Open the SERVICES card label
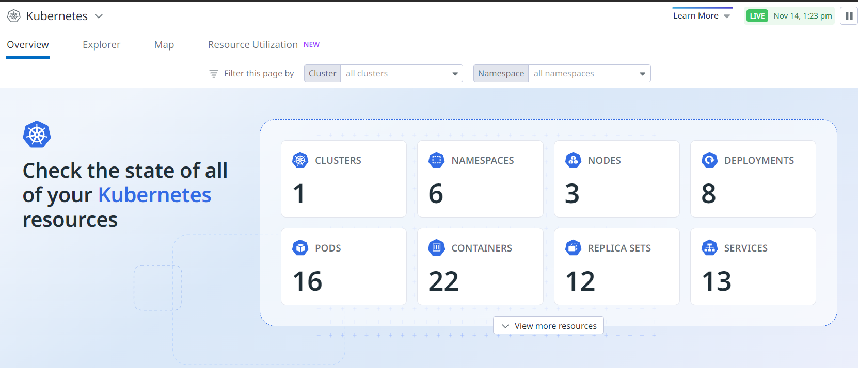Viewport: 858px width, 368px height. (746, 248)
